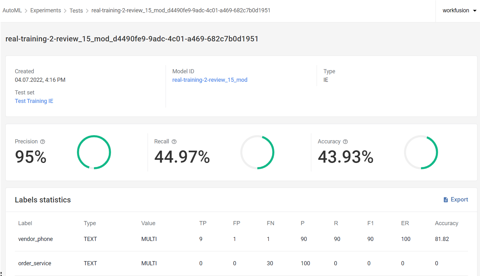Select the vendor_phone label row
Screen dimensions: 480x276
(x=241, y=239)
